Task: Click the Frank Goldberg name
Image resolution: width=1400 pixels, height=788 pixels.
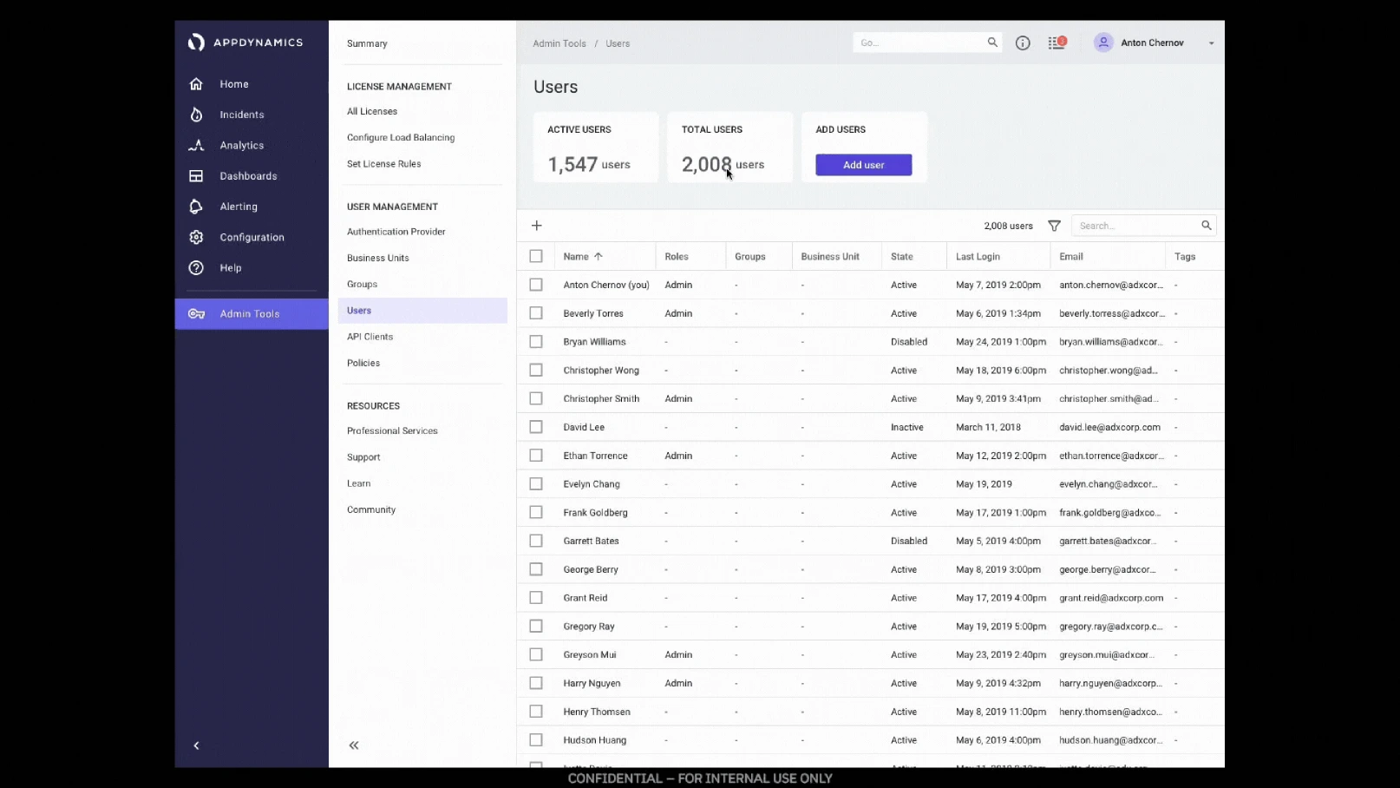Action: pos(595,513)
